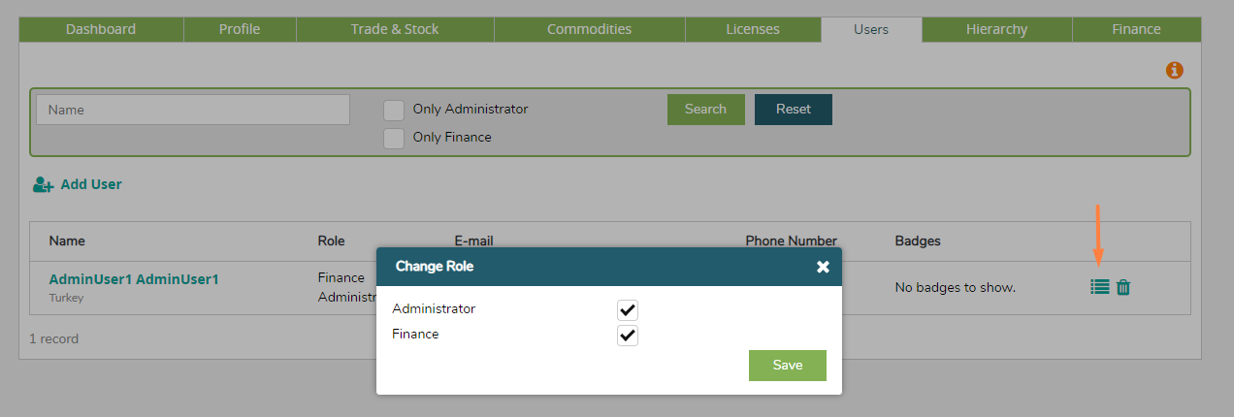This screenshot has height=417, width=1234.
Task: Uncheck the Administrator role checkbox
Action: point(628,310)
